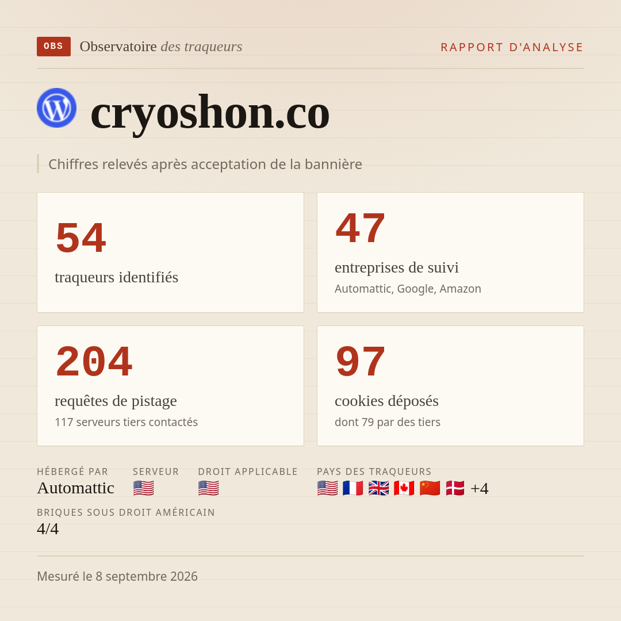Click '117 serveurs tiers contactés' text
Screen dimensions: 621x621
point(126,422)
